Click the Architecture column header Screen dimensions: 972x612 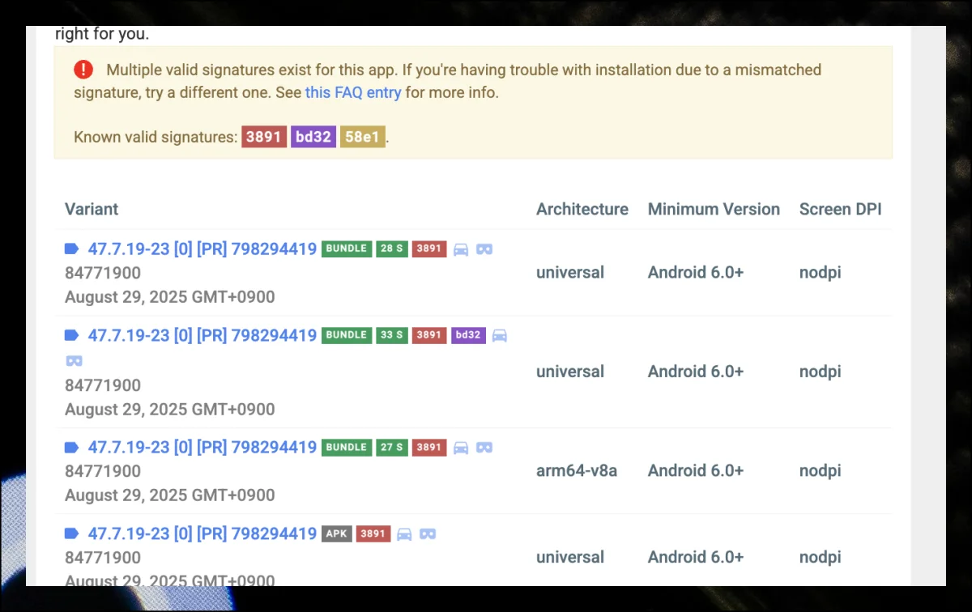[x=582, y=209]
